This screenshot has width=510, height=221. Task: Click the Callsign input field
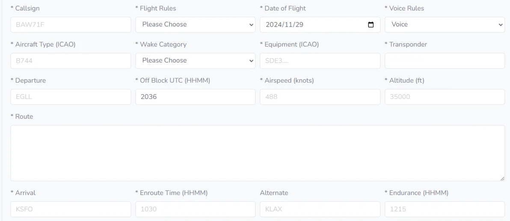(71, 25)
